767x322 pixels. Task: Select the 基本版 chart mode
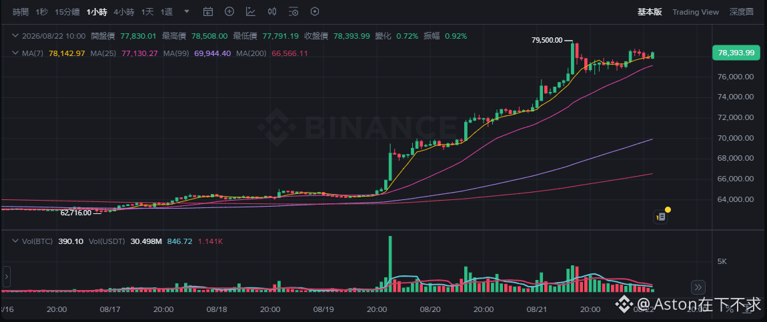[x=649, y=12]
